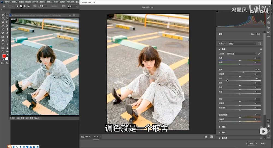Select the Brush tool
The width and height of the screenshot is (273, 148).
point(3,29)
